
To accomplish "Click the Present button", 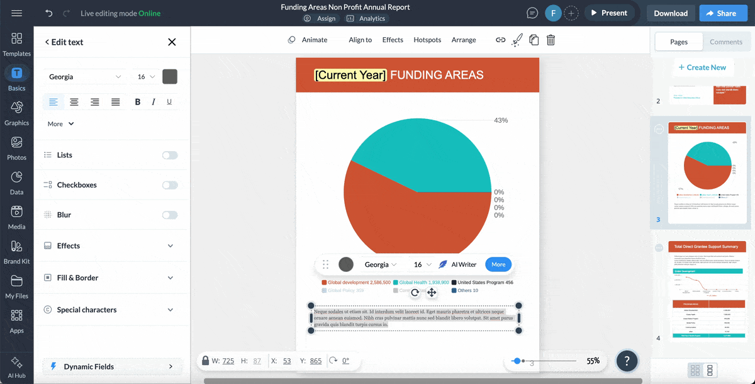I will coord(609,12).
